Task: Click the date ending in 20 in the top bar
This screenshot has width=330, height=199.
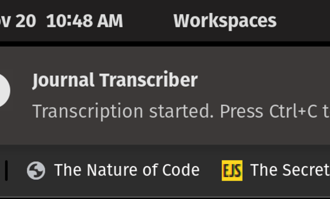Action: click(18, 21)
